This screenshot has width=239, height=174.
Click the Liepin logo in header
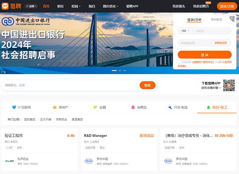[11, 6]
